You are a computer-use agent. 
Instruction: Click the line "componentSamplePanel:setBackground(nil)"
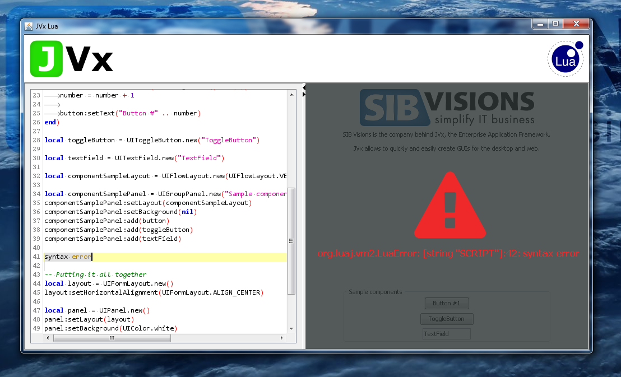point(121,212)
